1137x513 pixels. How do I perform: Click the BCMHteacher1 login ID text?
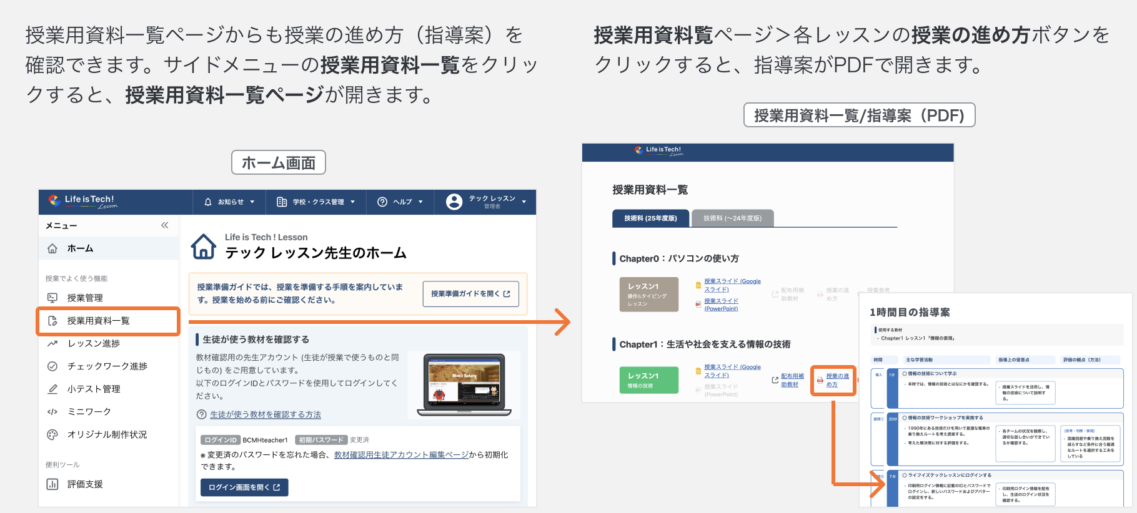click(266, 440)
